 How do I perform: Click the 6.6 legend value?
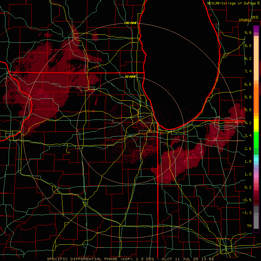click(x=248, y=84)
